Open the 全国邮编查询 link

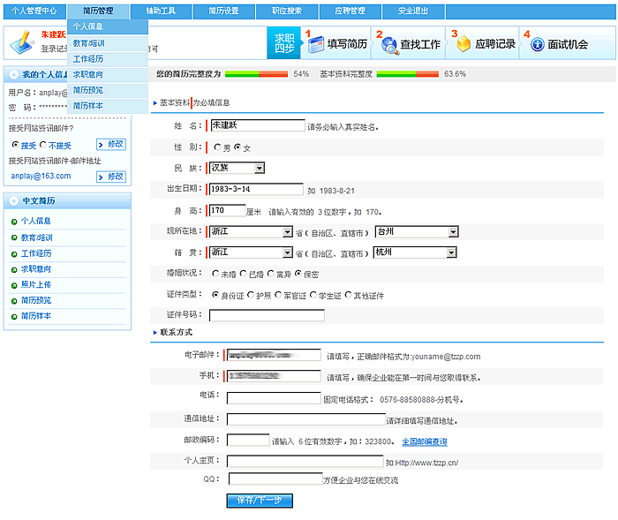[424, 441]
